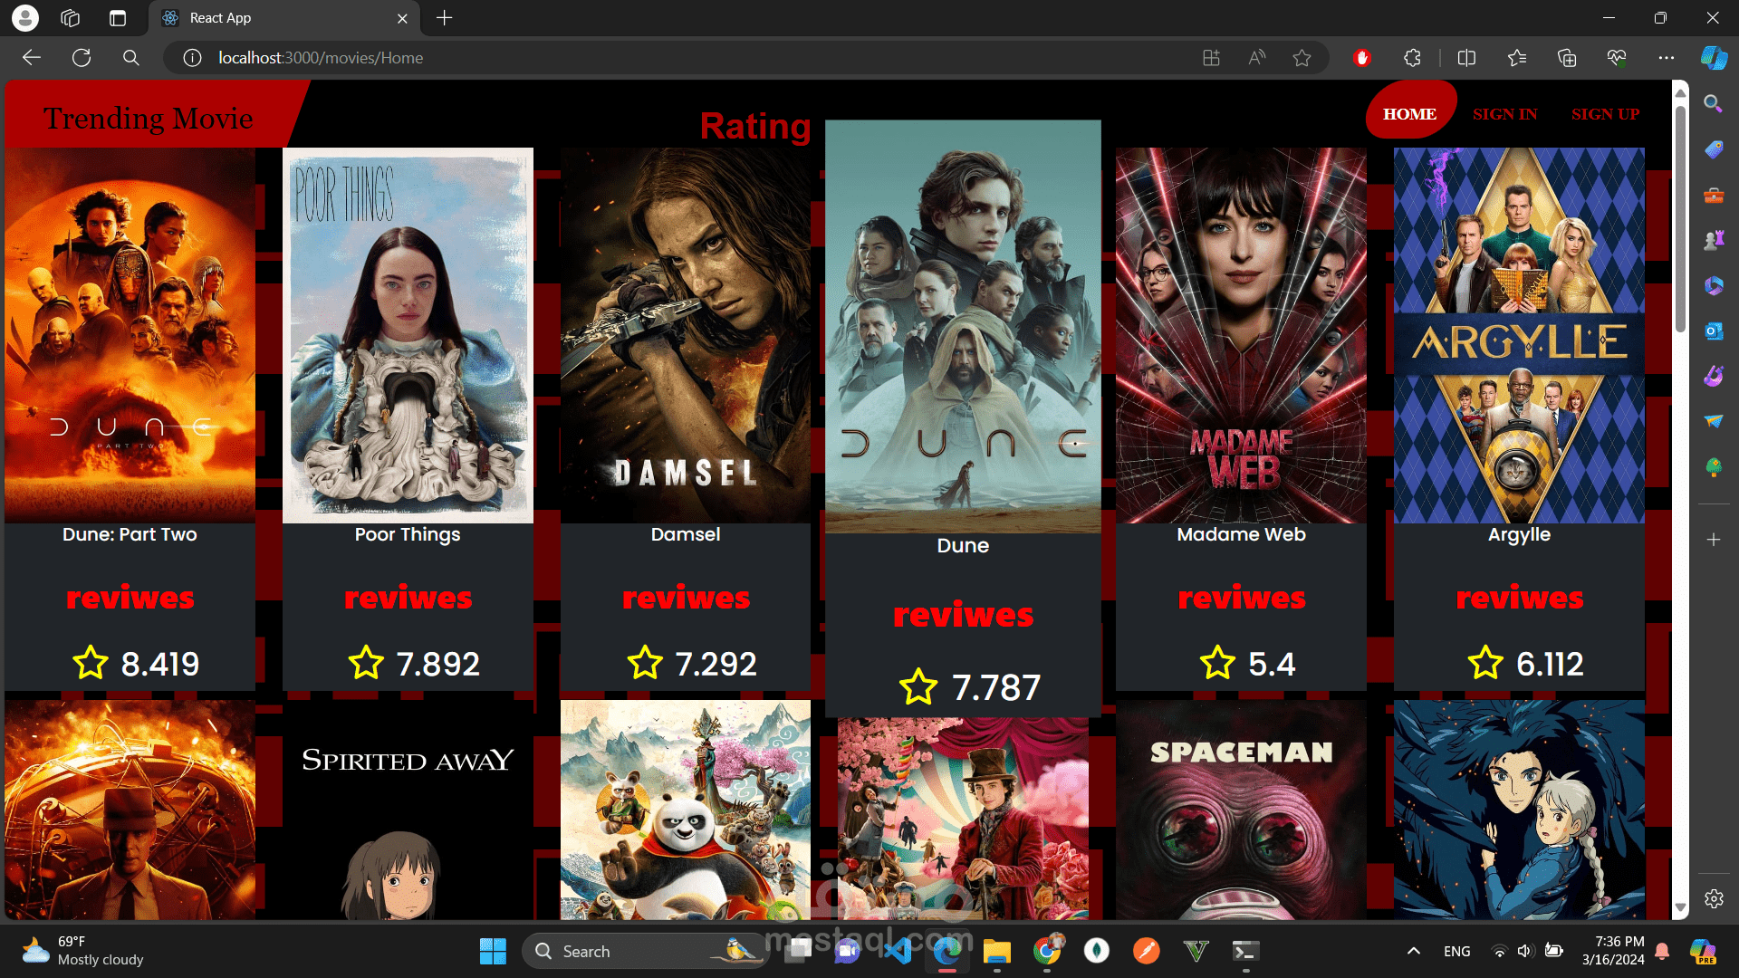The width and height of the screenshot is (1739, 978).
Task: Open reviwes for Poor Things
Action: 408,598
